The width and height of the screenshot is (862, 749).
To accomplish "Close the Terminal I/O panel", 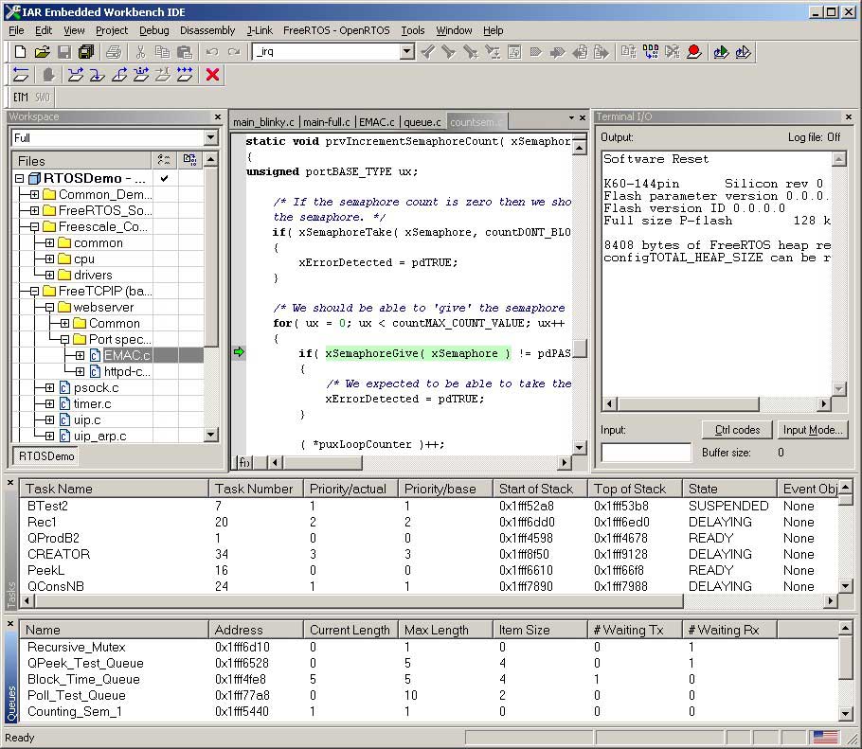I will pos(848,117).
